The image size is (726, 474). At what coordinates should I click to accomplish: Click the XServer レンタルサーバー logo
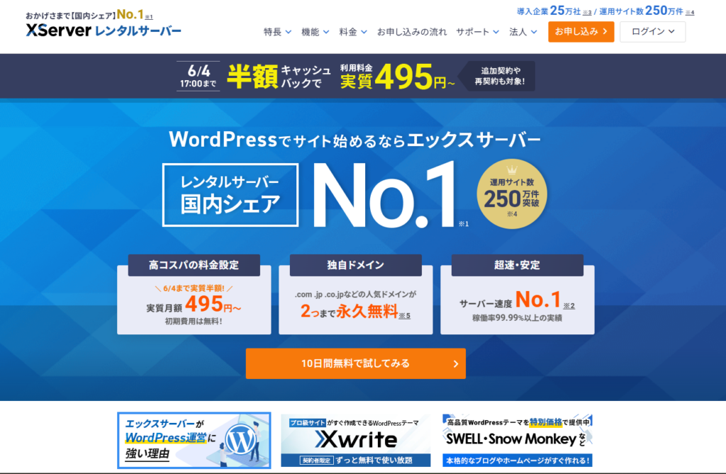pyautogui.click(x=104, y=30)
